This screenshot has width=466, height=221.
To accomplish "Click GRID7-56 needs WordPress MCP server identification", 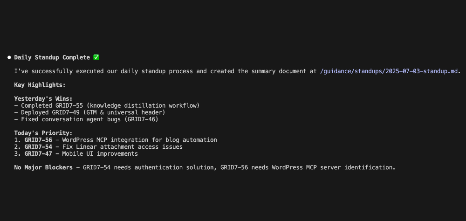I will tap(308, 167).
